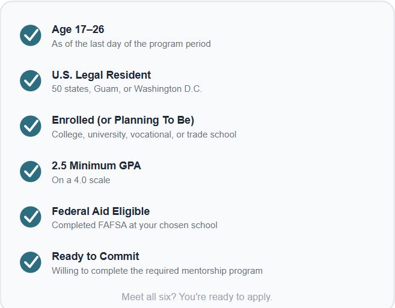Click the checkmark beside 2.5 Minimum GPA
395x308 pixels.
coord(31,172)
